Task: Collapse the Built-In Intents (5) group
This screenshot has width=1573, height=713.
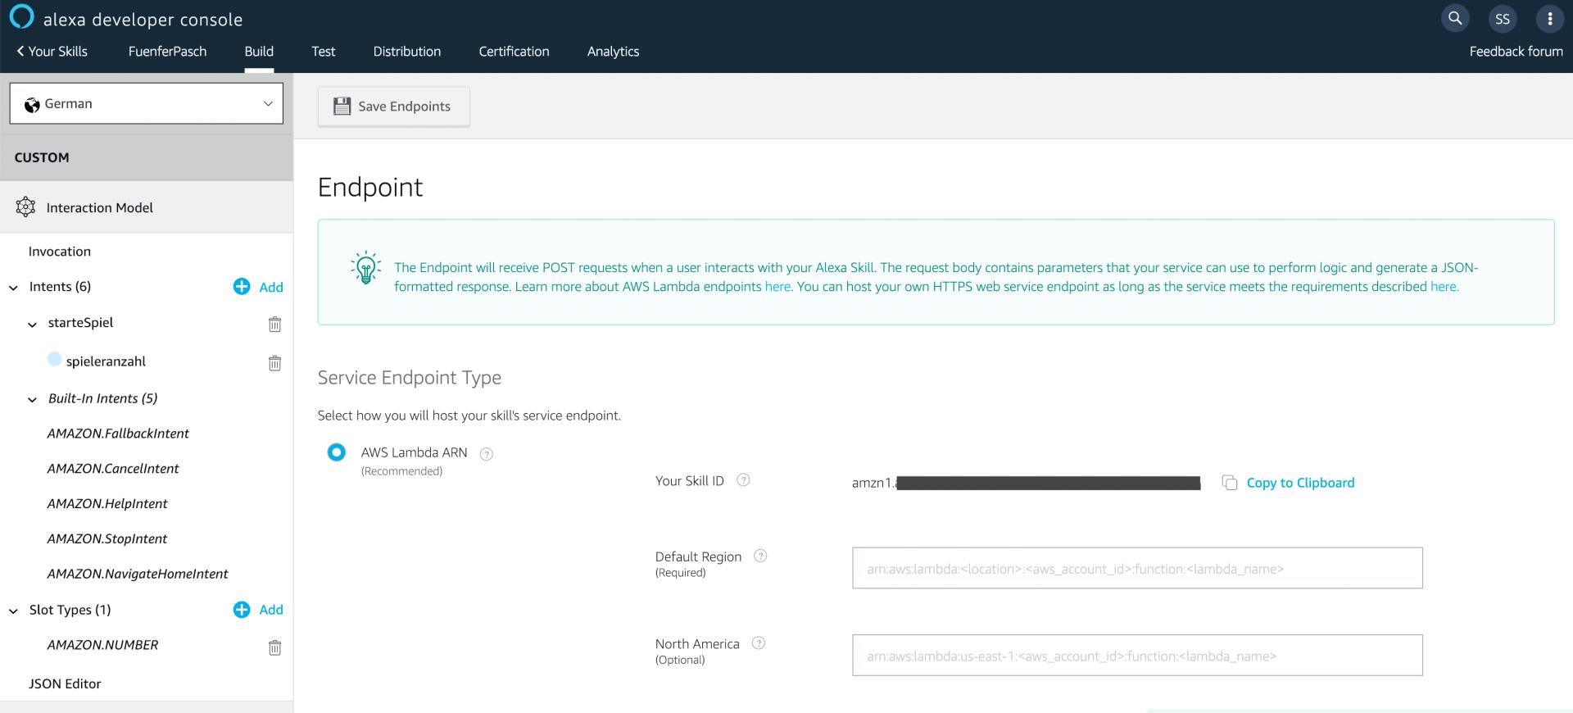Action: click(x=32, y=400)
